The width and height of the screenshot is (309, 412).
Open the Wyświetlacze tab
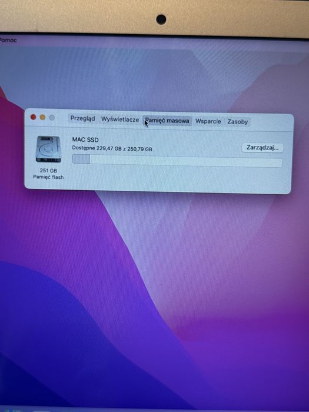[x=120, y=119]
